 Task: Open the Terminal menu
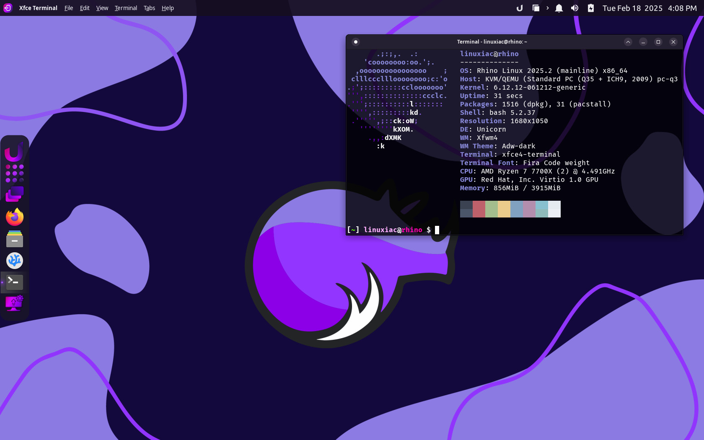(x=126, y=8)
